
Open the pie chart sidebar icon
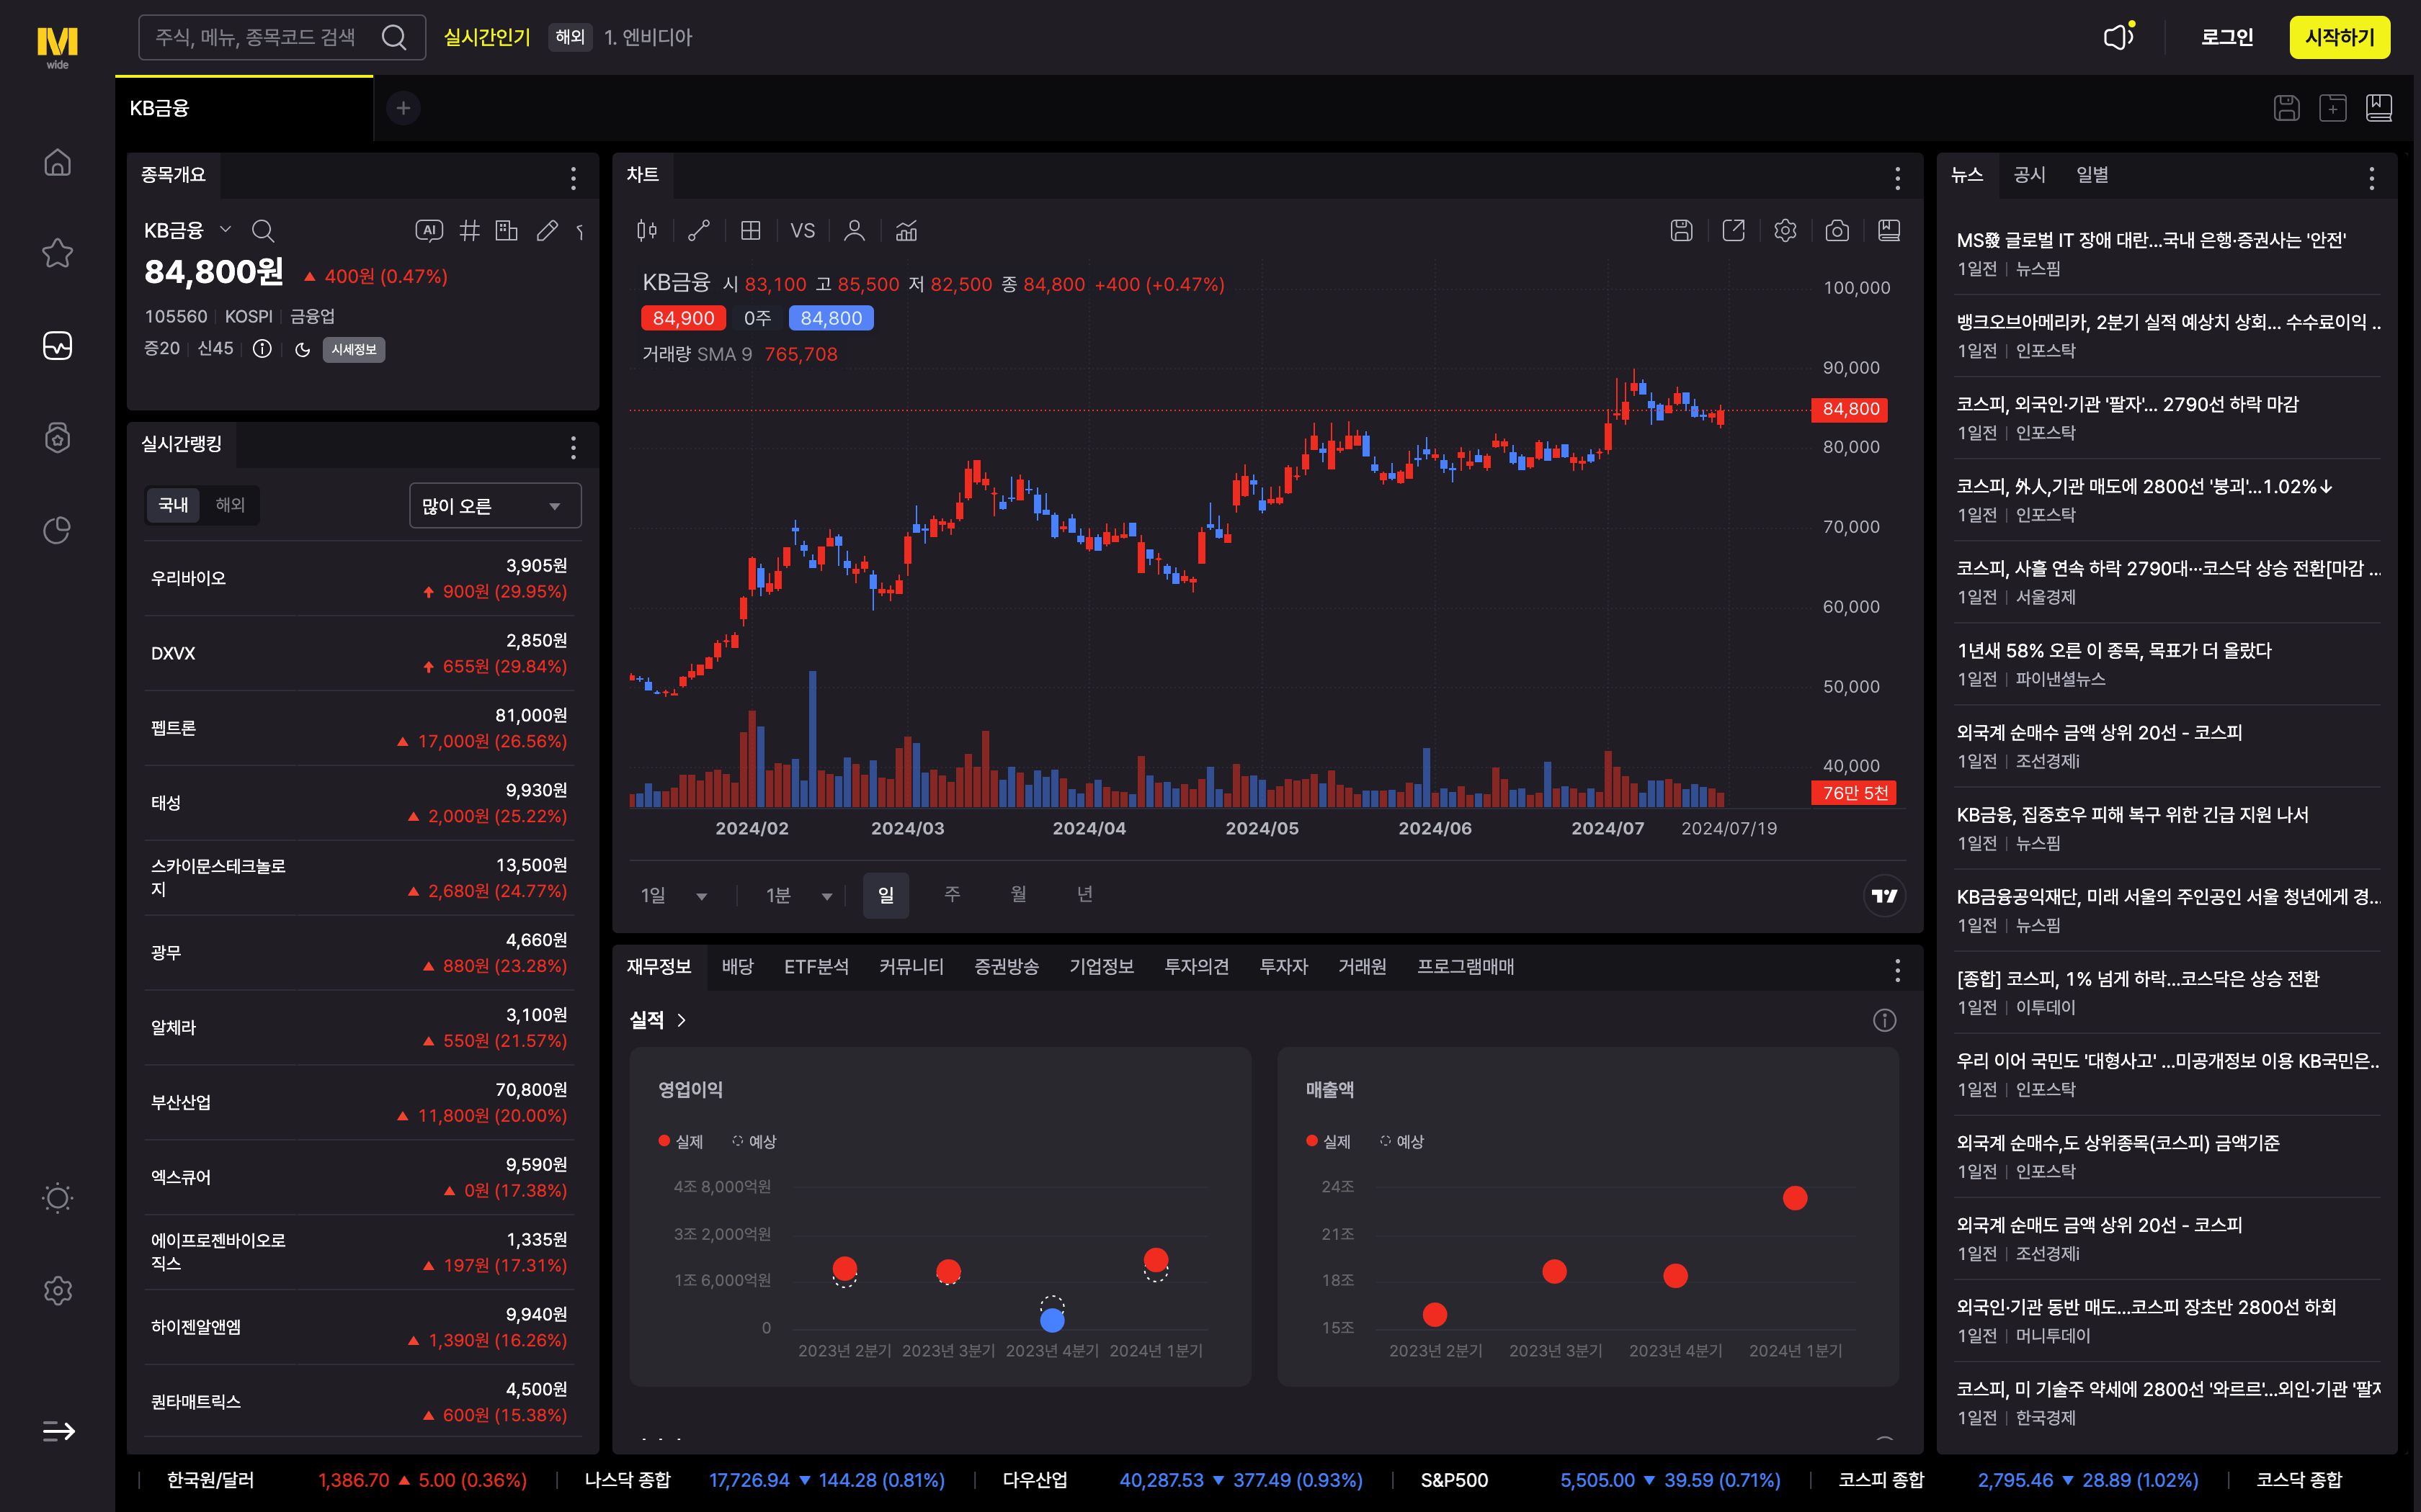click(x=57, y=530)
